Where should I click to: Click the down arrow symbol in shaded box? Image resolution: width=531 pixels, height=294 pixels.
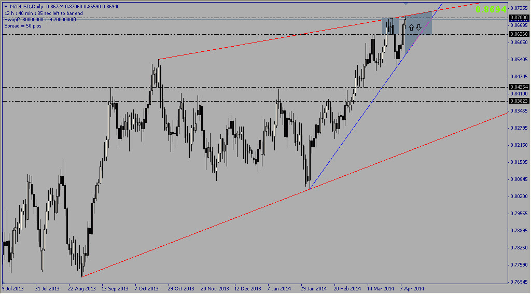418,27
